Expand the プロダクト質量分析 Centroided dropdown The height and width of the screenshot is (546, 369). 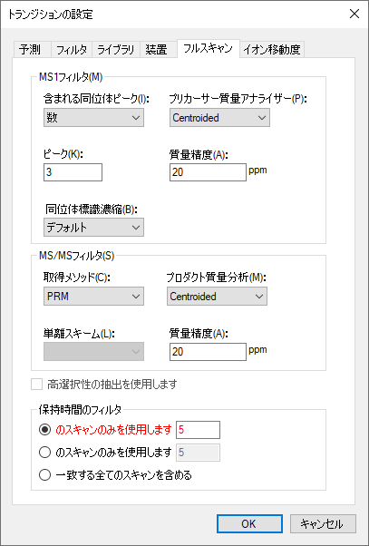[x=217, y=297]
